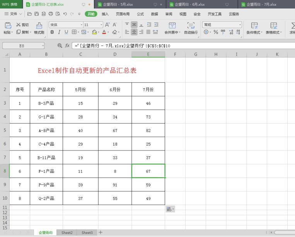Toggle Italic formatting
The width and height of the screenshot is (295, 237).
[x=59, y=32]
